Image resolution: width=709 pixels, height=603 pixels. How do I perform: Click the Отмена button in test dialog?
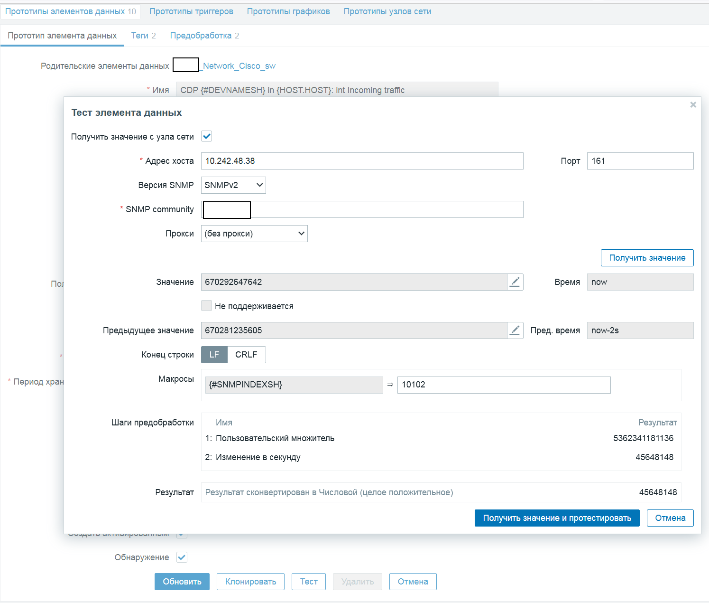click(670, 518)
